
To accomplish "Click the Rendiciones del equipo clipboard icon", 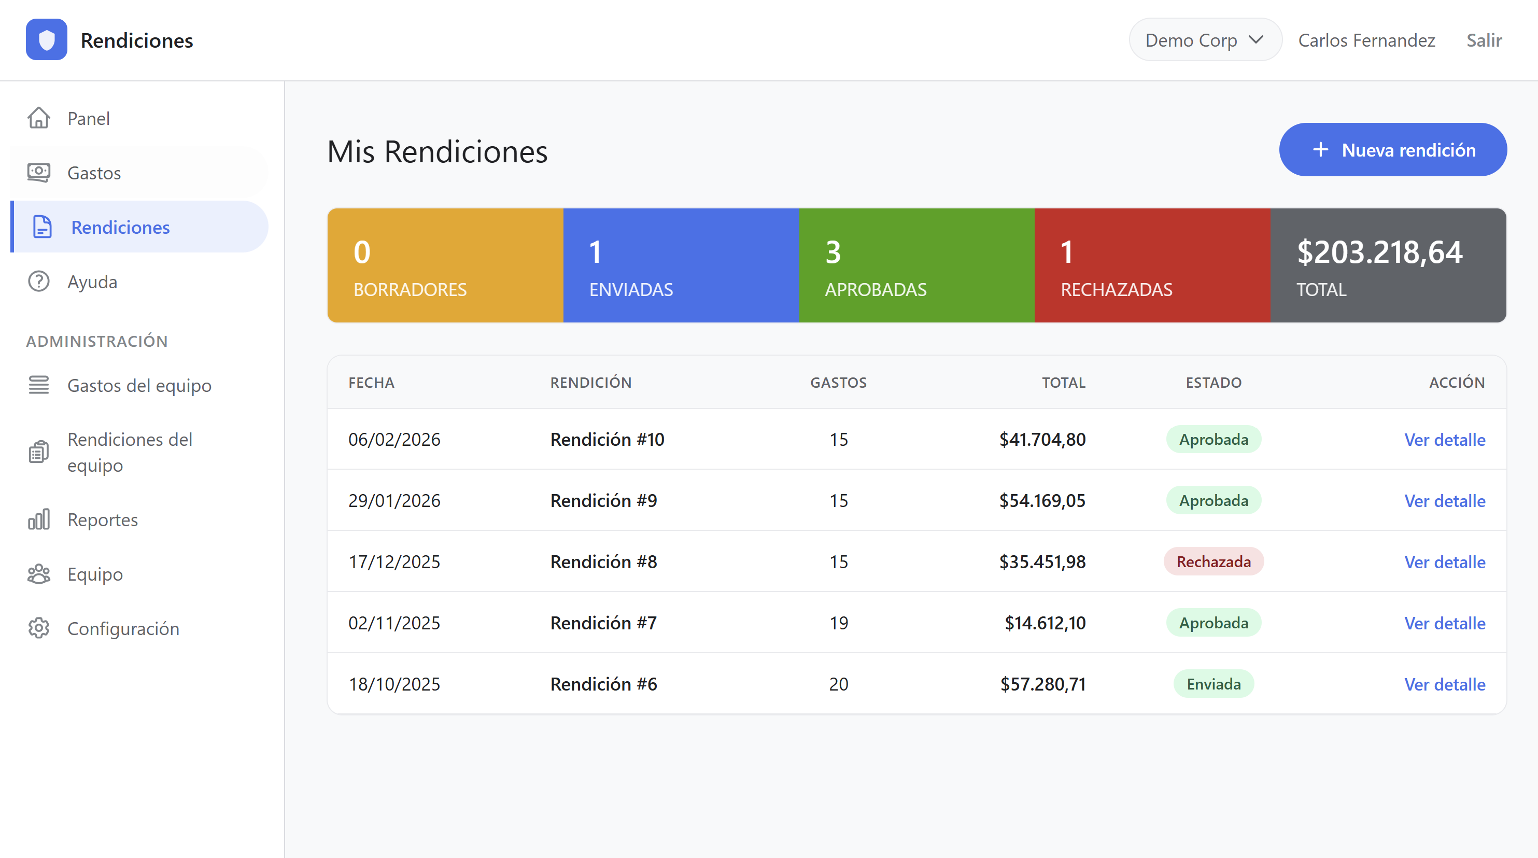I will tap(39, 452).
